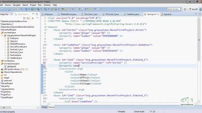The height and width of the screenshot is (113, 202).
Task: Toggle code folding at line 18 constructor-arg
Action: (47, 68)
